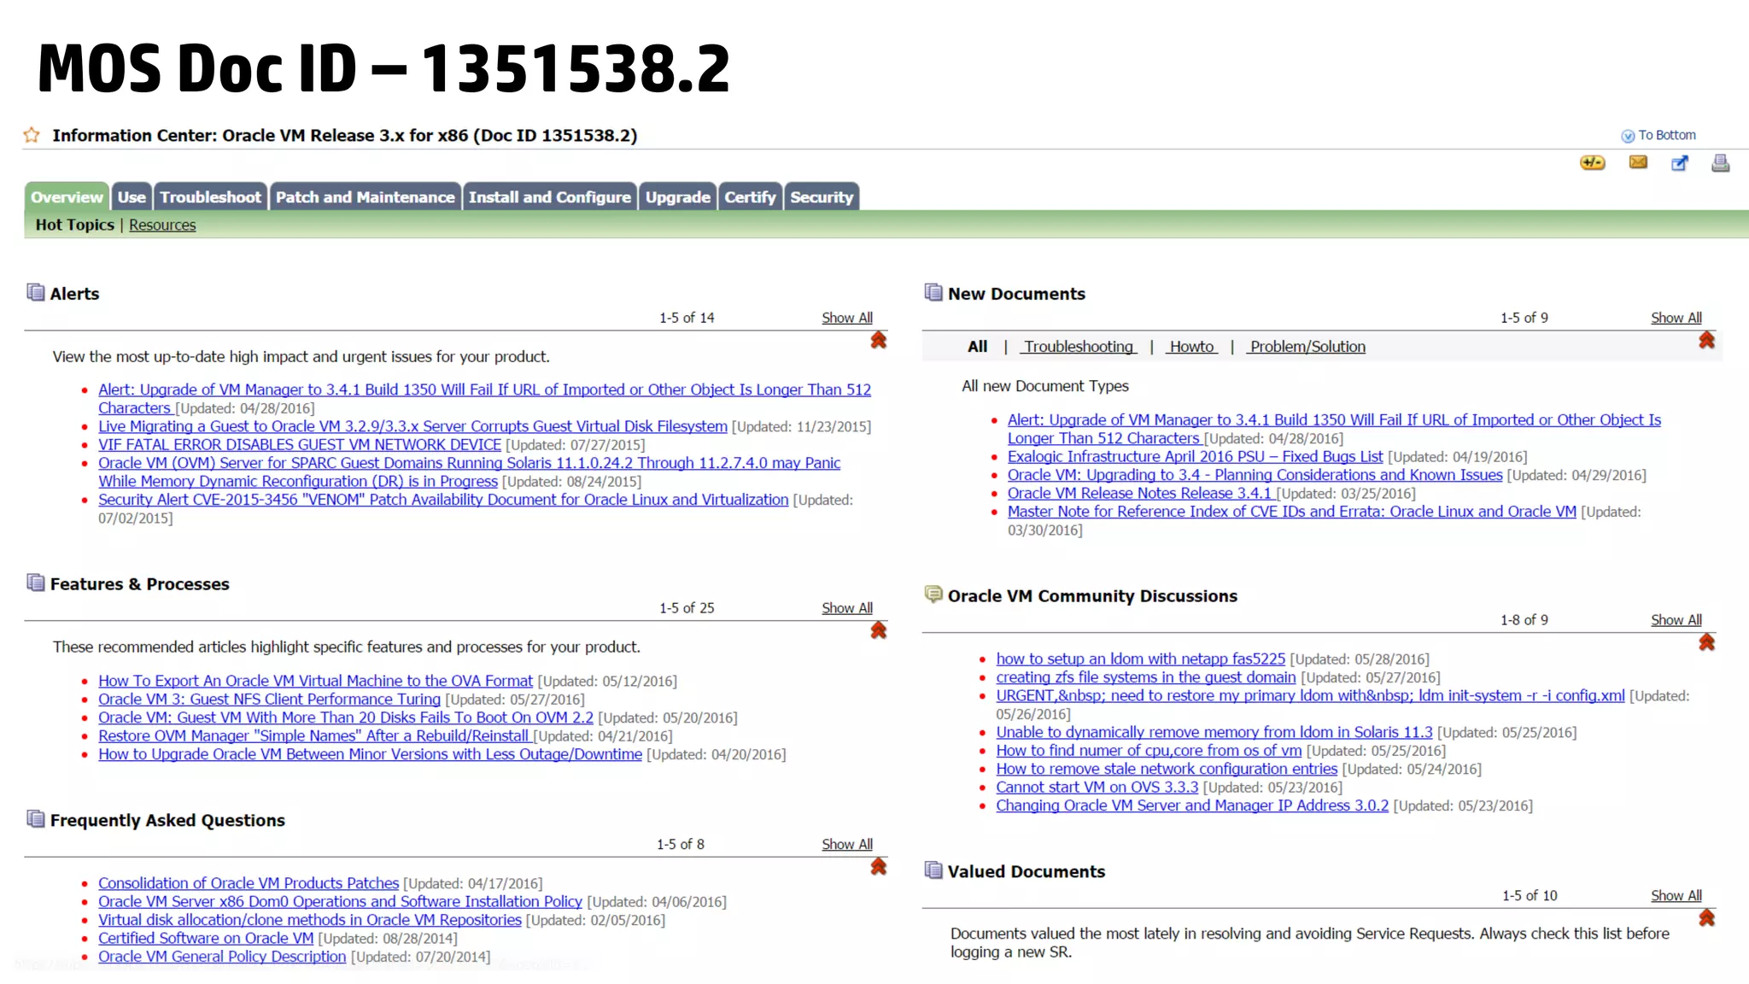Open Master Note for CVE IDs link
This screenshot has height=984, width=1749.
1292,512
